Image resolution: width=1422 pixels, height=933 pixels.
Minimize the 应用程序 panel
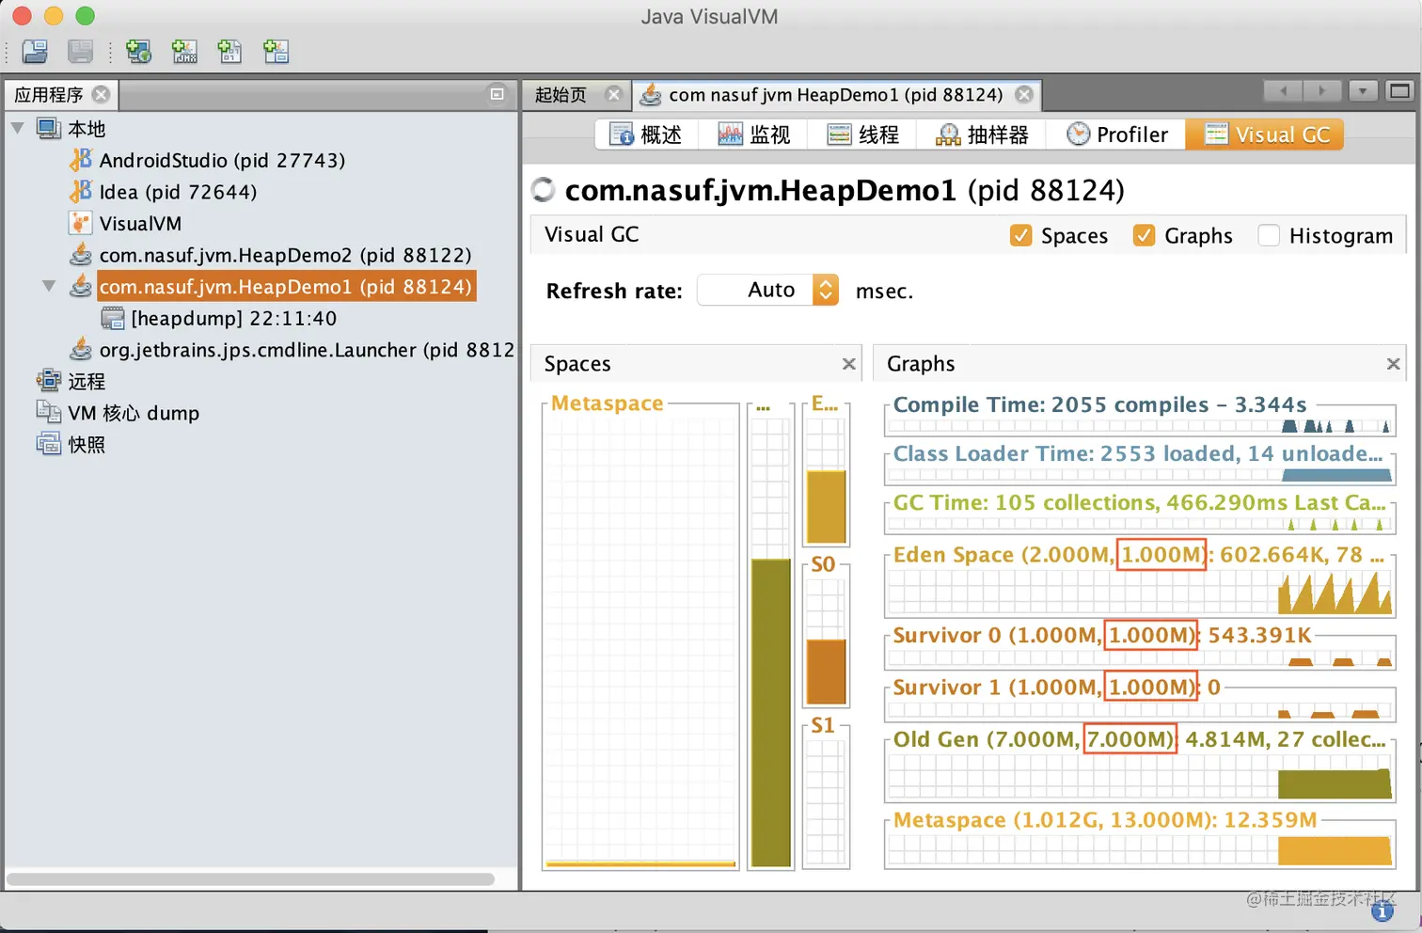pyautogui.click(x=498, y=93)
